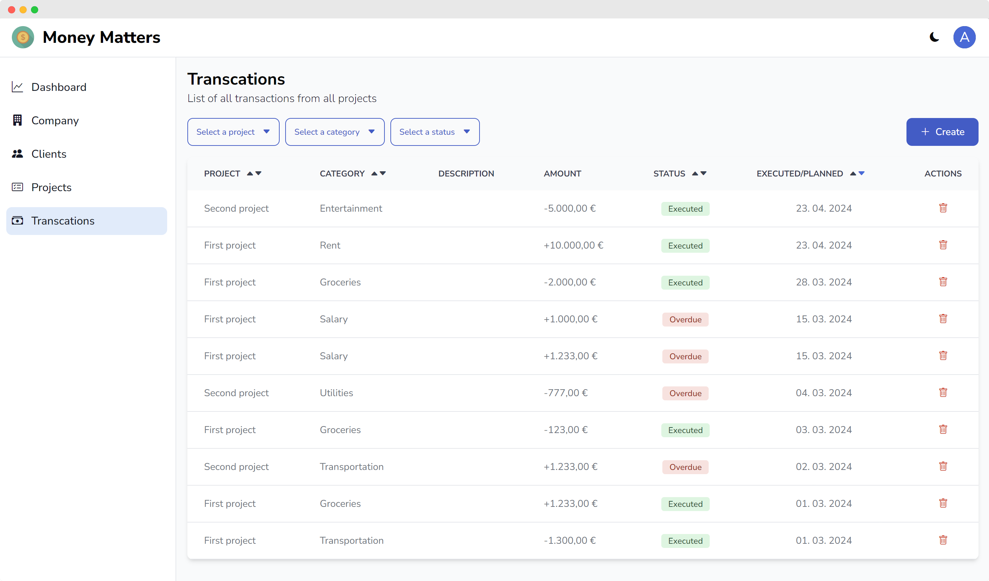Image resolution: width=989 pixels, height=581 pixels.
Task: Toggle dark mode with moon icon
Action: tap(934, 37)
